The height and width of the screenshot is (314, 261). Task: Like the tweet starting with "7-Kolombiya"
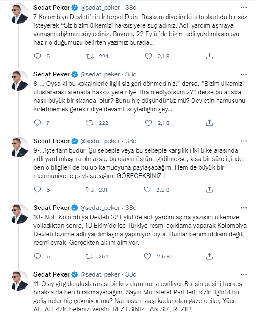tap(148, 56)
